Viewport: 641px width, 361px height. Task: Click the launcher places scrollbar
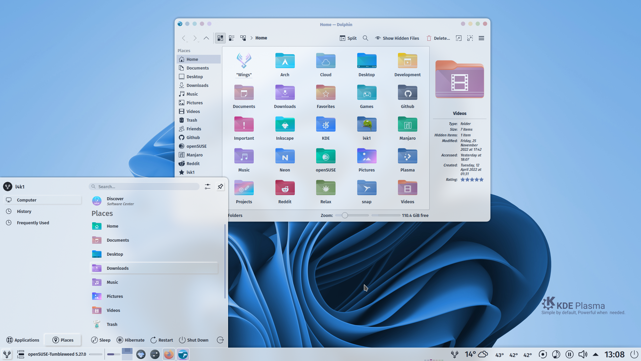click(x=225, y=261)
